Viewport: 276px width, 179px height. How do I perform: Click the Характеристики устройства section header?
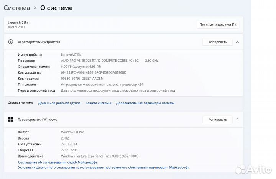pos(123,42)
